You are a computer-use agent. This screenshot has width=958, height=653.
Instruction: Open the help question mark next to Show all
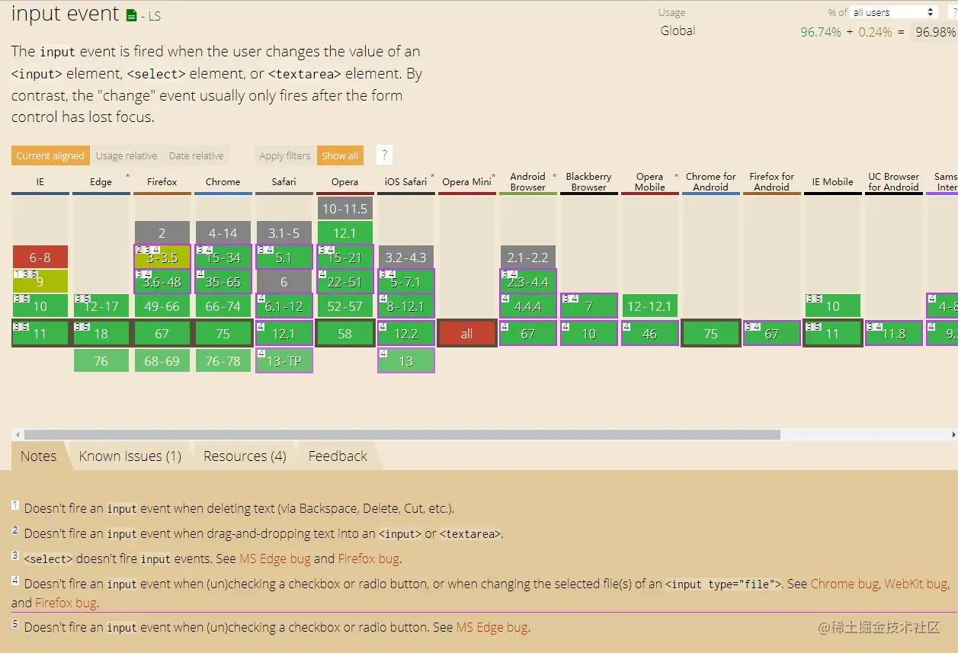tap(384, 154)
